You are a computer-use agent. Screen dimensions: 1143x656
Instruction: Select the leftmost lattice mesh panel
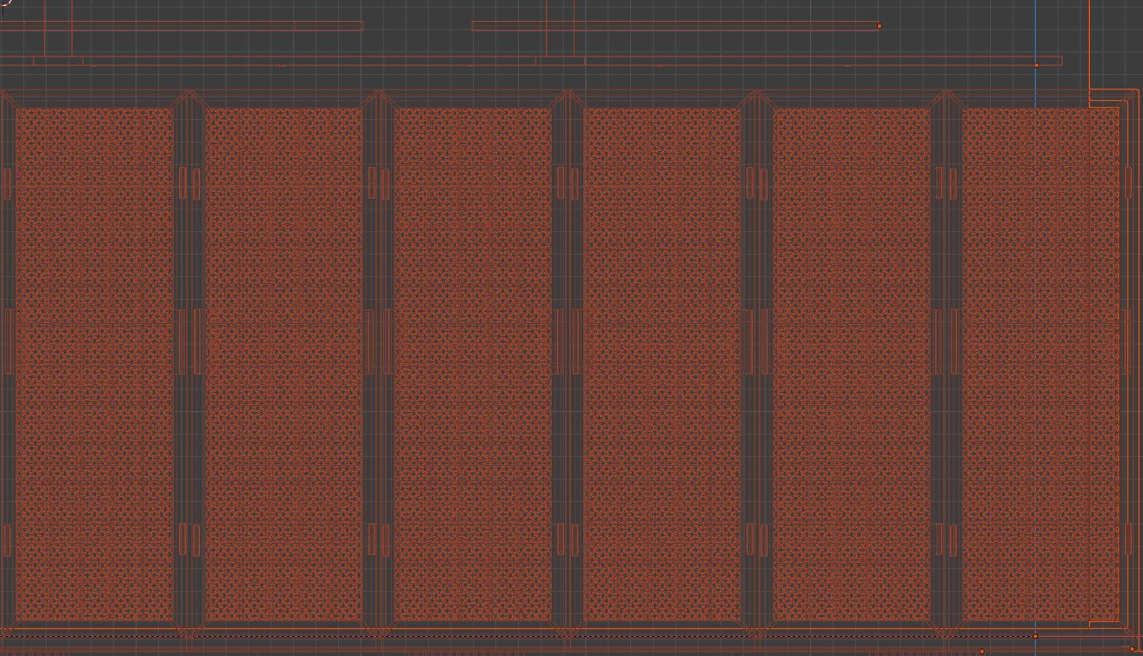[x=94, y=365]
